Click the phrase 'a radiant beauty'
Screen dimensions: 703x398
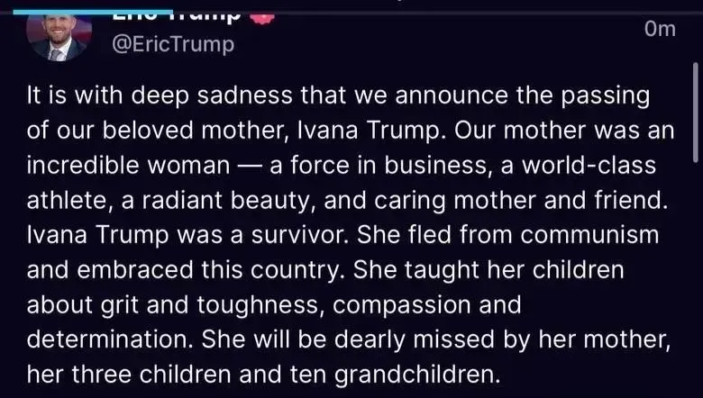coord(215,201)
